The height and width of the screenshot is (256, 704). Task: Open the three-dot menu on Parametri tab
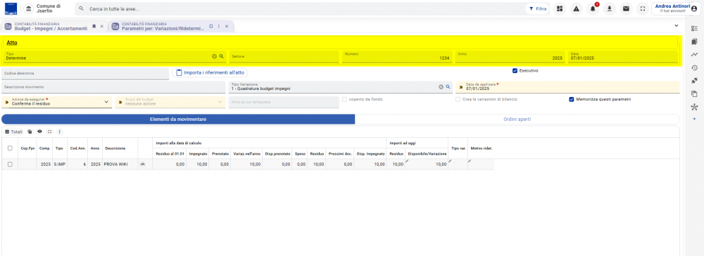click(219, 27)
